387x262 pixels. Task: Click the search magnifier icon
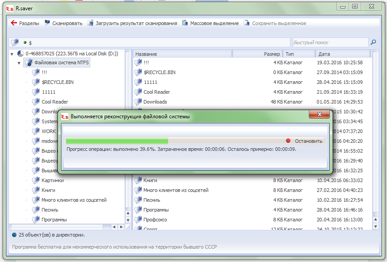(373, 42)
